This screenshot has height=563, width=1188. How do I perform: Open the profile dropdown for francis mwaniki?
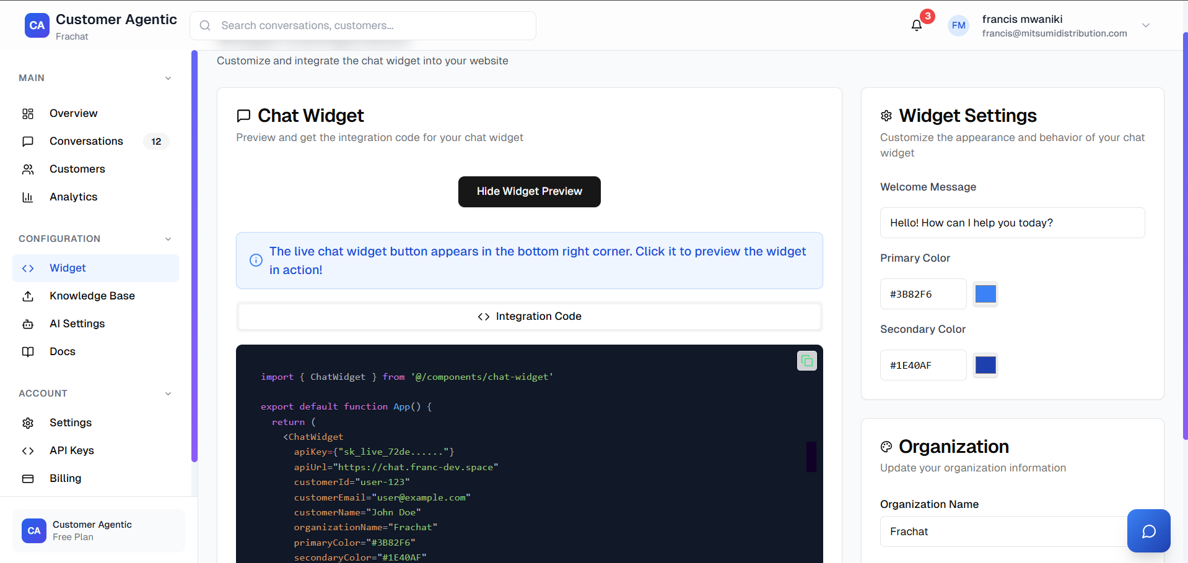(1145, 25)
